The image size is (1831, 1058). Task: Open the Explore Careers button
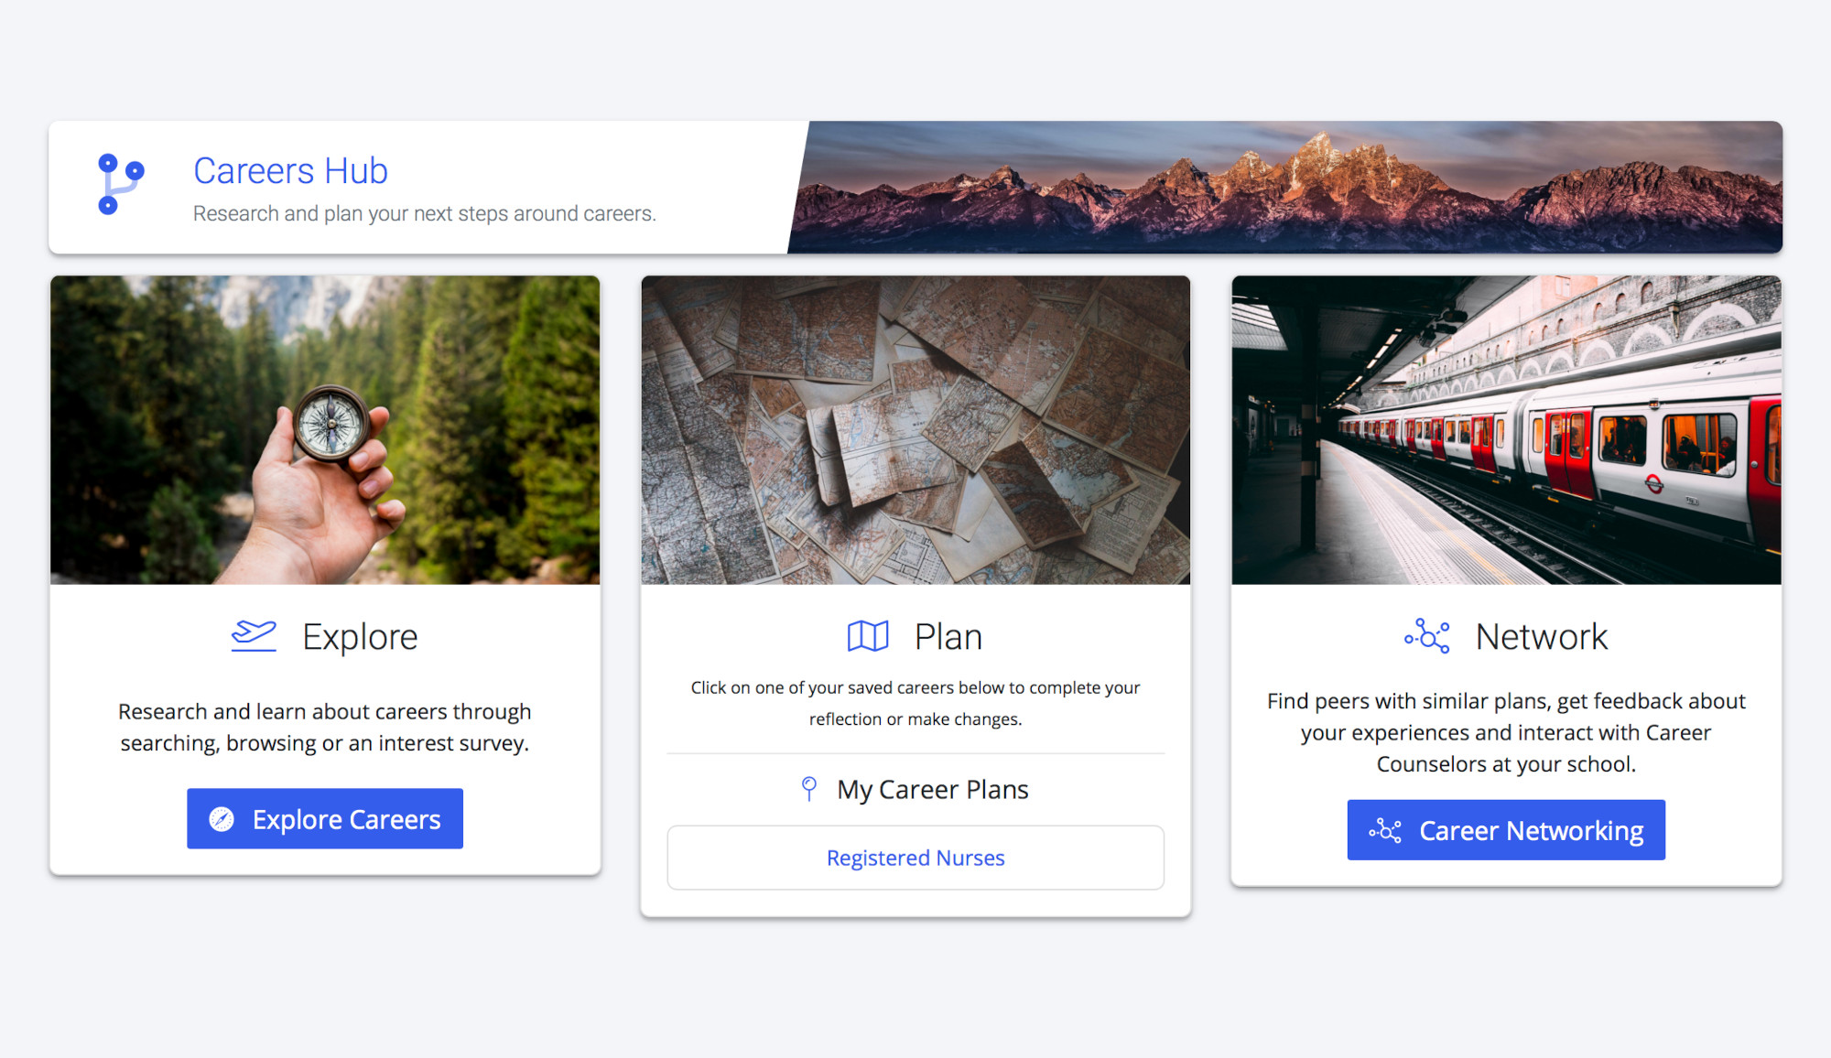click(x=325, y=818)
